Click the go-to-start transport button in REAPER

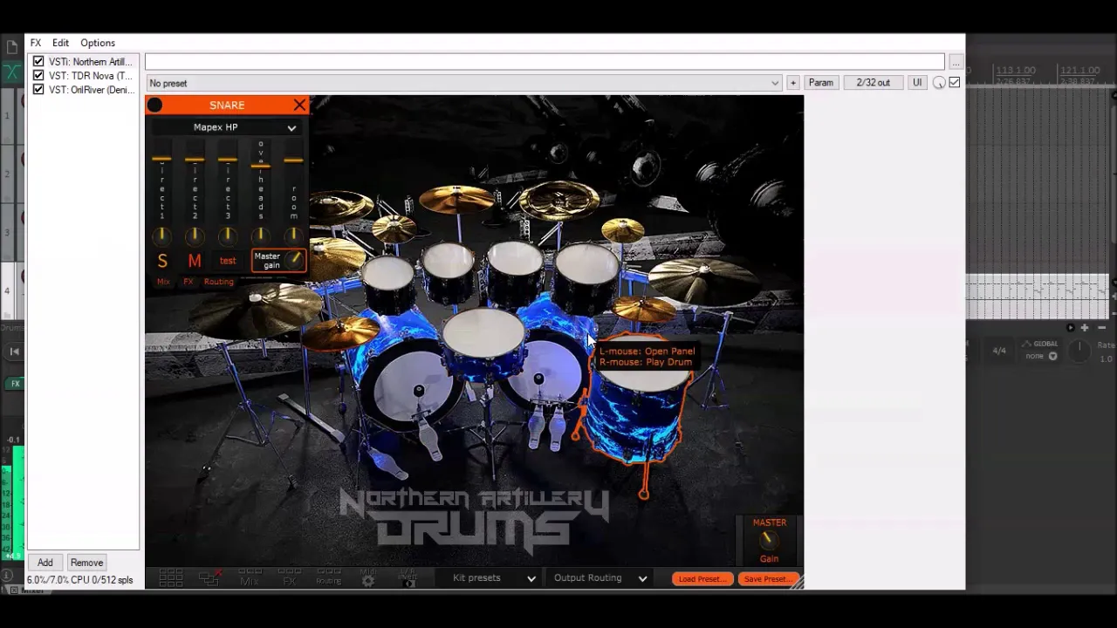click(15, 352)
